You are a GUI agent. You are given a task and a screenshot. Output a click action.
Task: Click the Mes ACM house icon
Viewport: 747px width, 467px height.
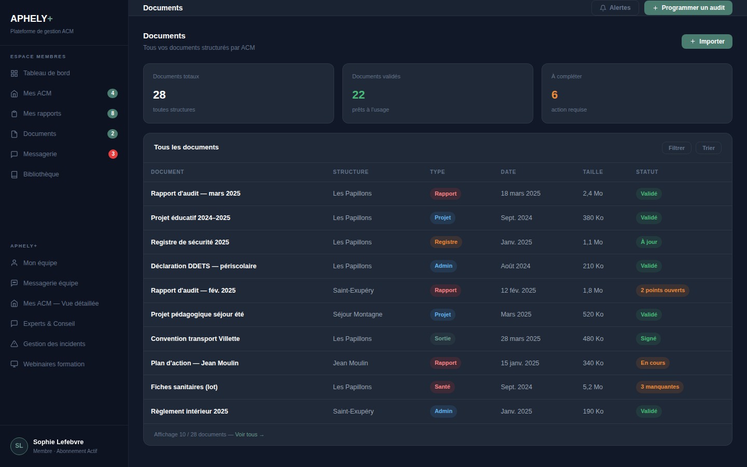(15, 93)
